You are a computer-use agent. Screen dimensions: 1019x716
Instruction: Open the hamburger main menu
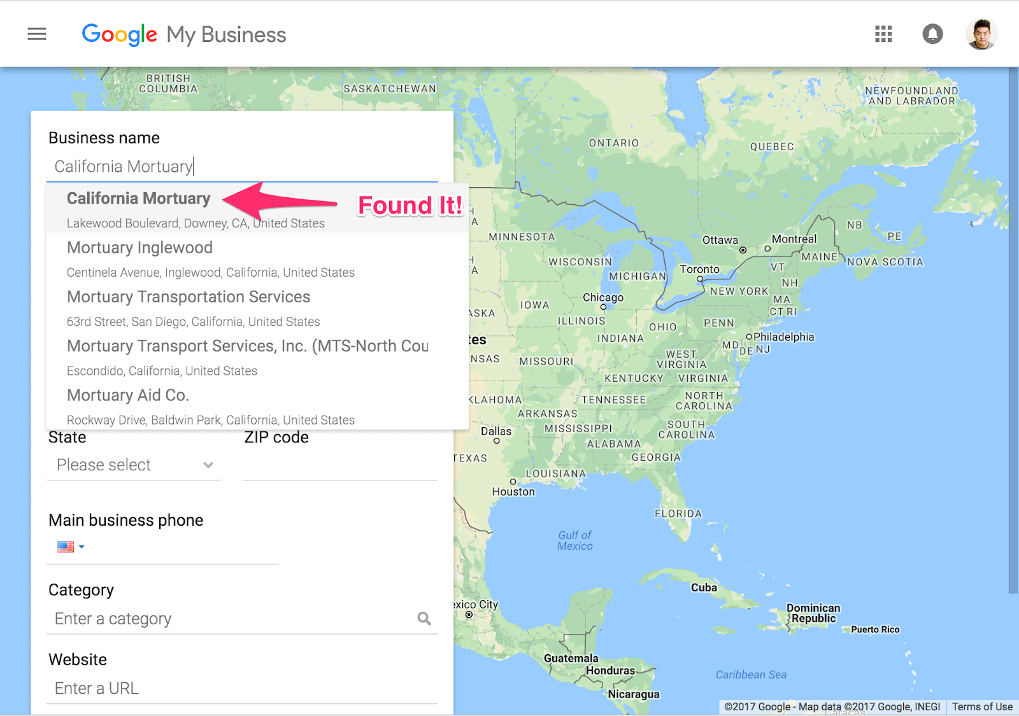[37, 34]
